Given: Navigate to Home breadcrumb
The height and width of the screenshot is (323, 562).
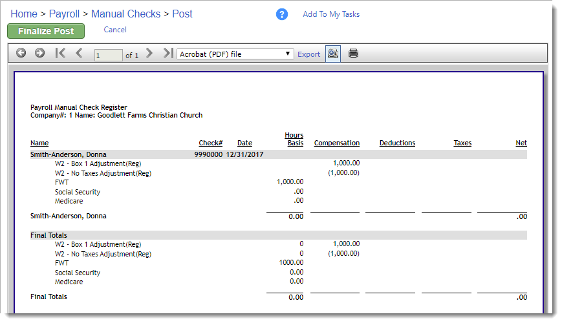Looking at the screenshot, I should [24, 14].
